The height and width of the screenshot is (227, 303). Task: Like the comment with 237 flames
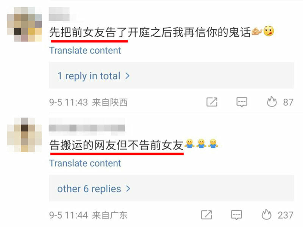(x=266, y=215)
